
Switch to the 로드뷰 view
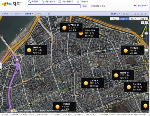[134, 19]
